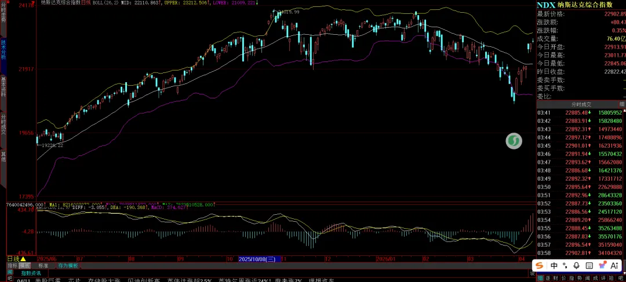
Task: Click the 闻 icon beside news panel
Action: pos(10,272)
